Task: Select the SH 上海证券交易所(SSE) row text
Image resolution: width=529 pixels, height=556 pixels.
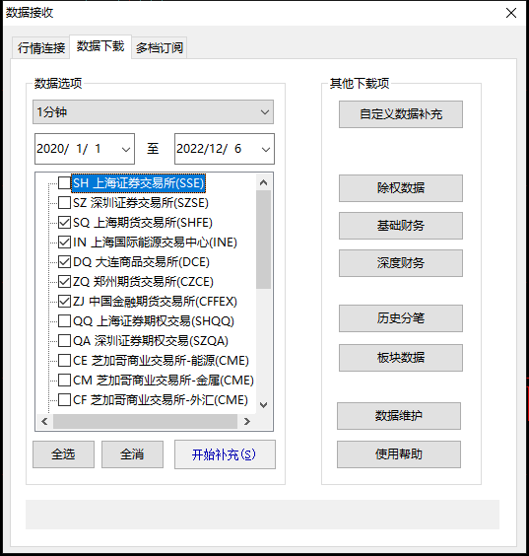Action: pos(138,183)
